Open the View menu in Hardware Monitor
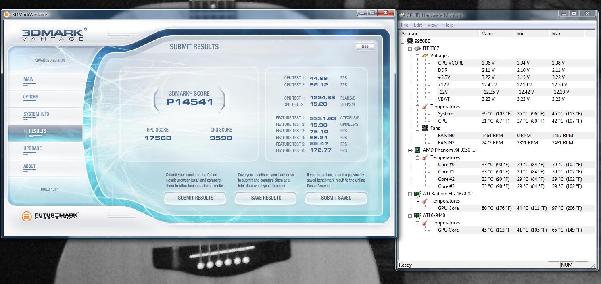Viewport: 601px width, 284px height. [432, 25]
